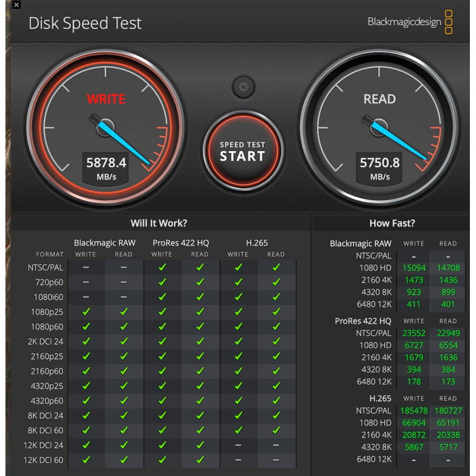Select the 'Will It Work?' panel header
This screenshot has height=476, width=476.
[x=158, y=223]
